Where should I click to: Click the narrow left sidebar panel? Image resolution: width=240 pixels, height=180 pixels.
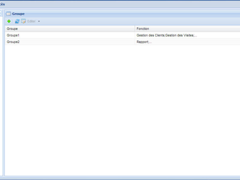[1, 90]
